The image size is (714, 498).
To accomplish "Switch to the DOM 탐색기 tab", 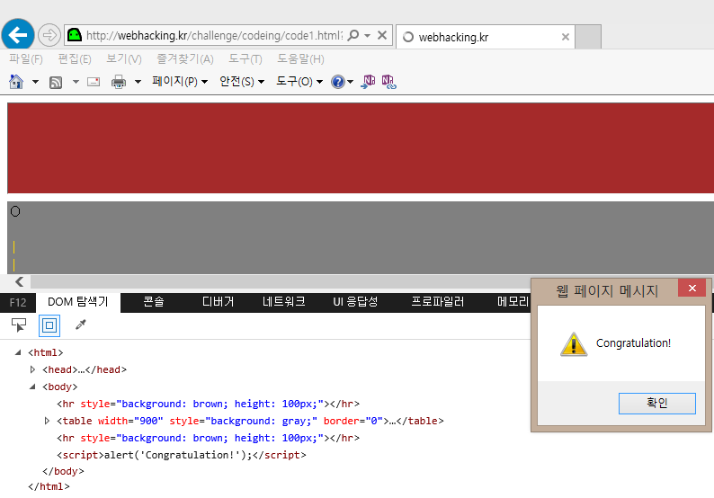I will coord(78,302).
